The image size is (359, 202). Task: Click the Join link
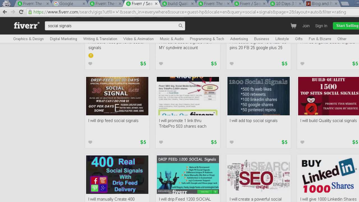click(306, 26)
